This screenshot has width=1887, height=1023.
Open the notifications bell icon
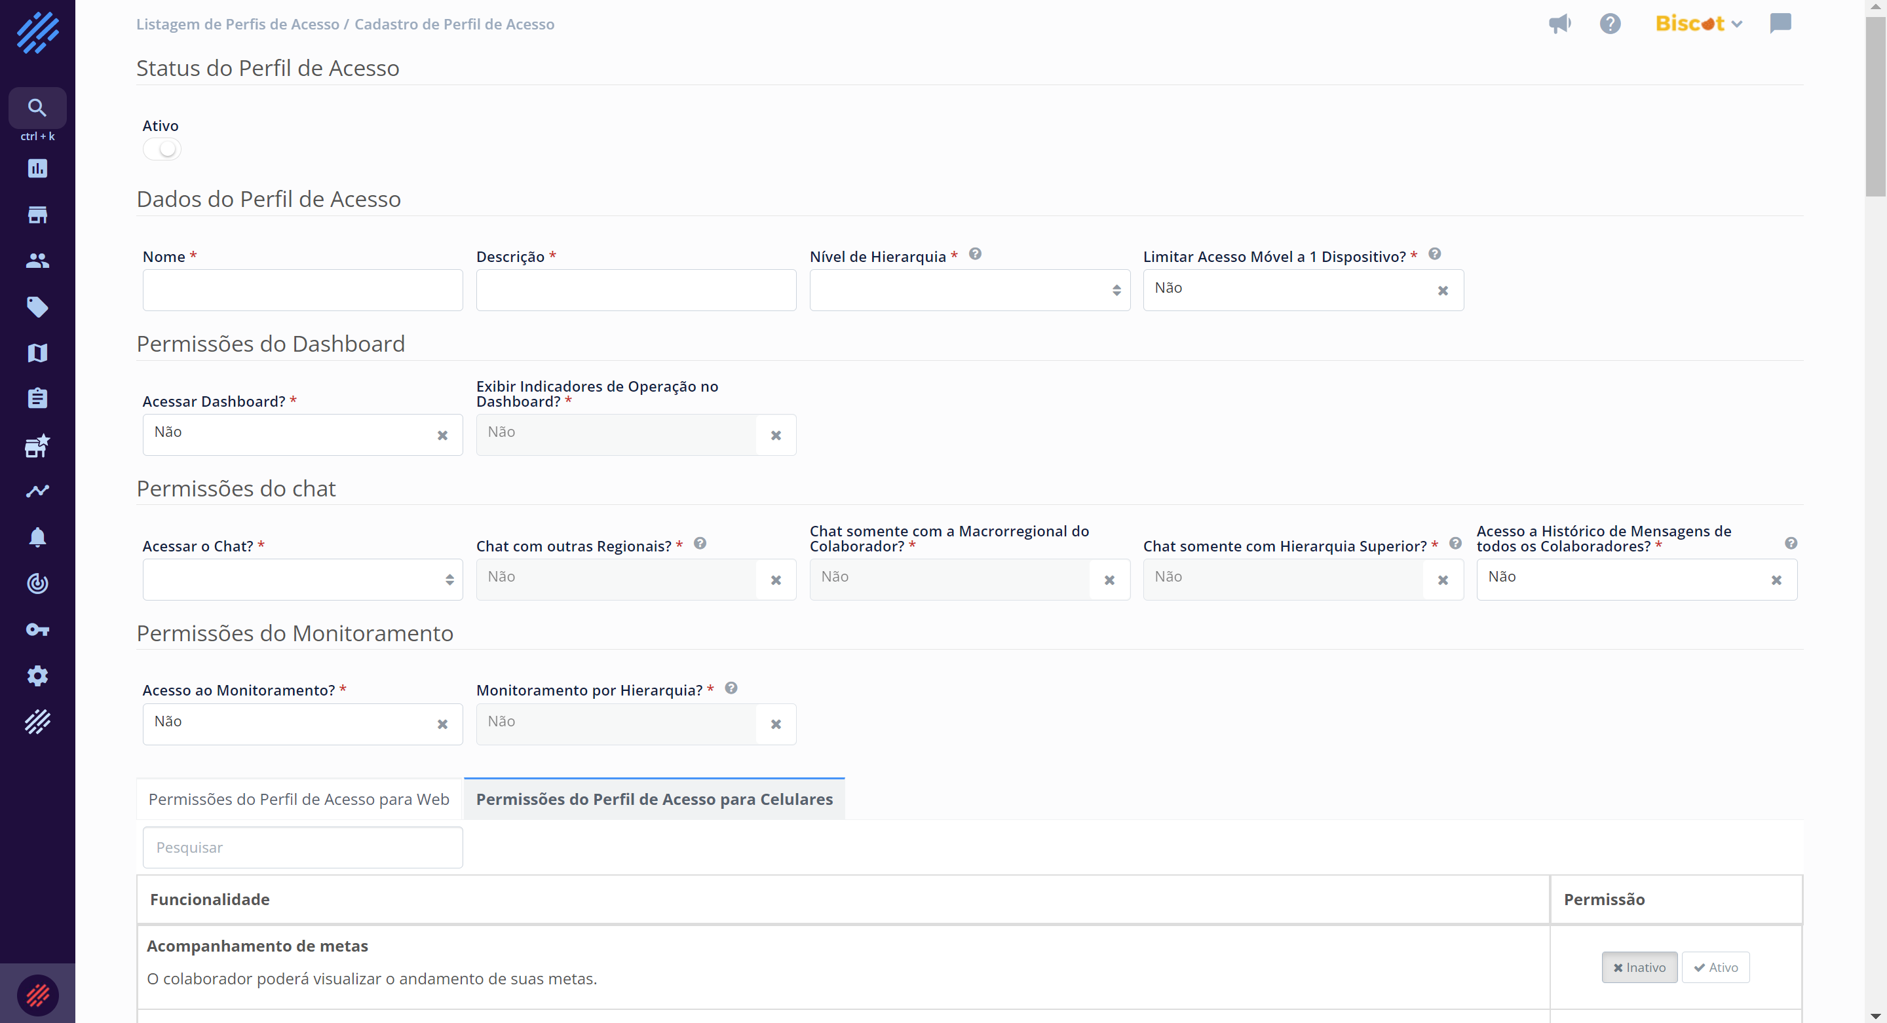point(37,538)
